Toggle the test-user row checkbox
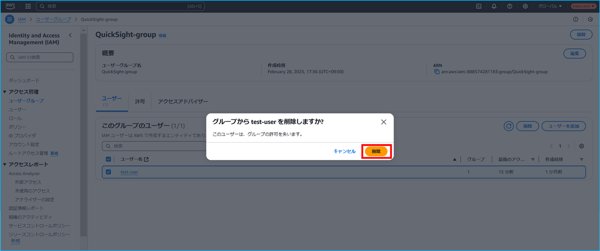Screen dimensions: 600x251 (x=109, y=172)
